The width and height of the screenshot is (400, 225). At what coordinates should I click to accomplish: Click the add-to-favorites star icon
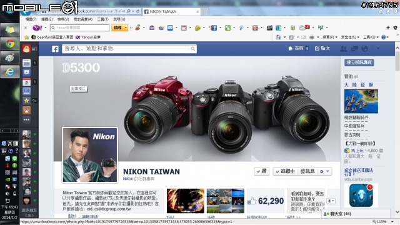(26, 37)
